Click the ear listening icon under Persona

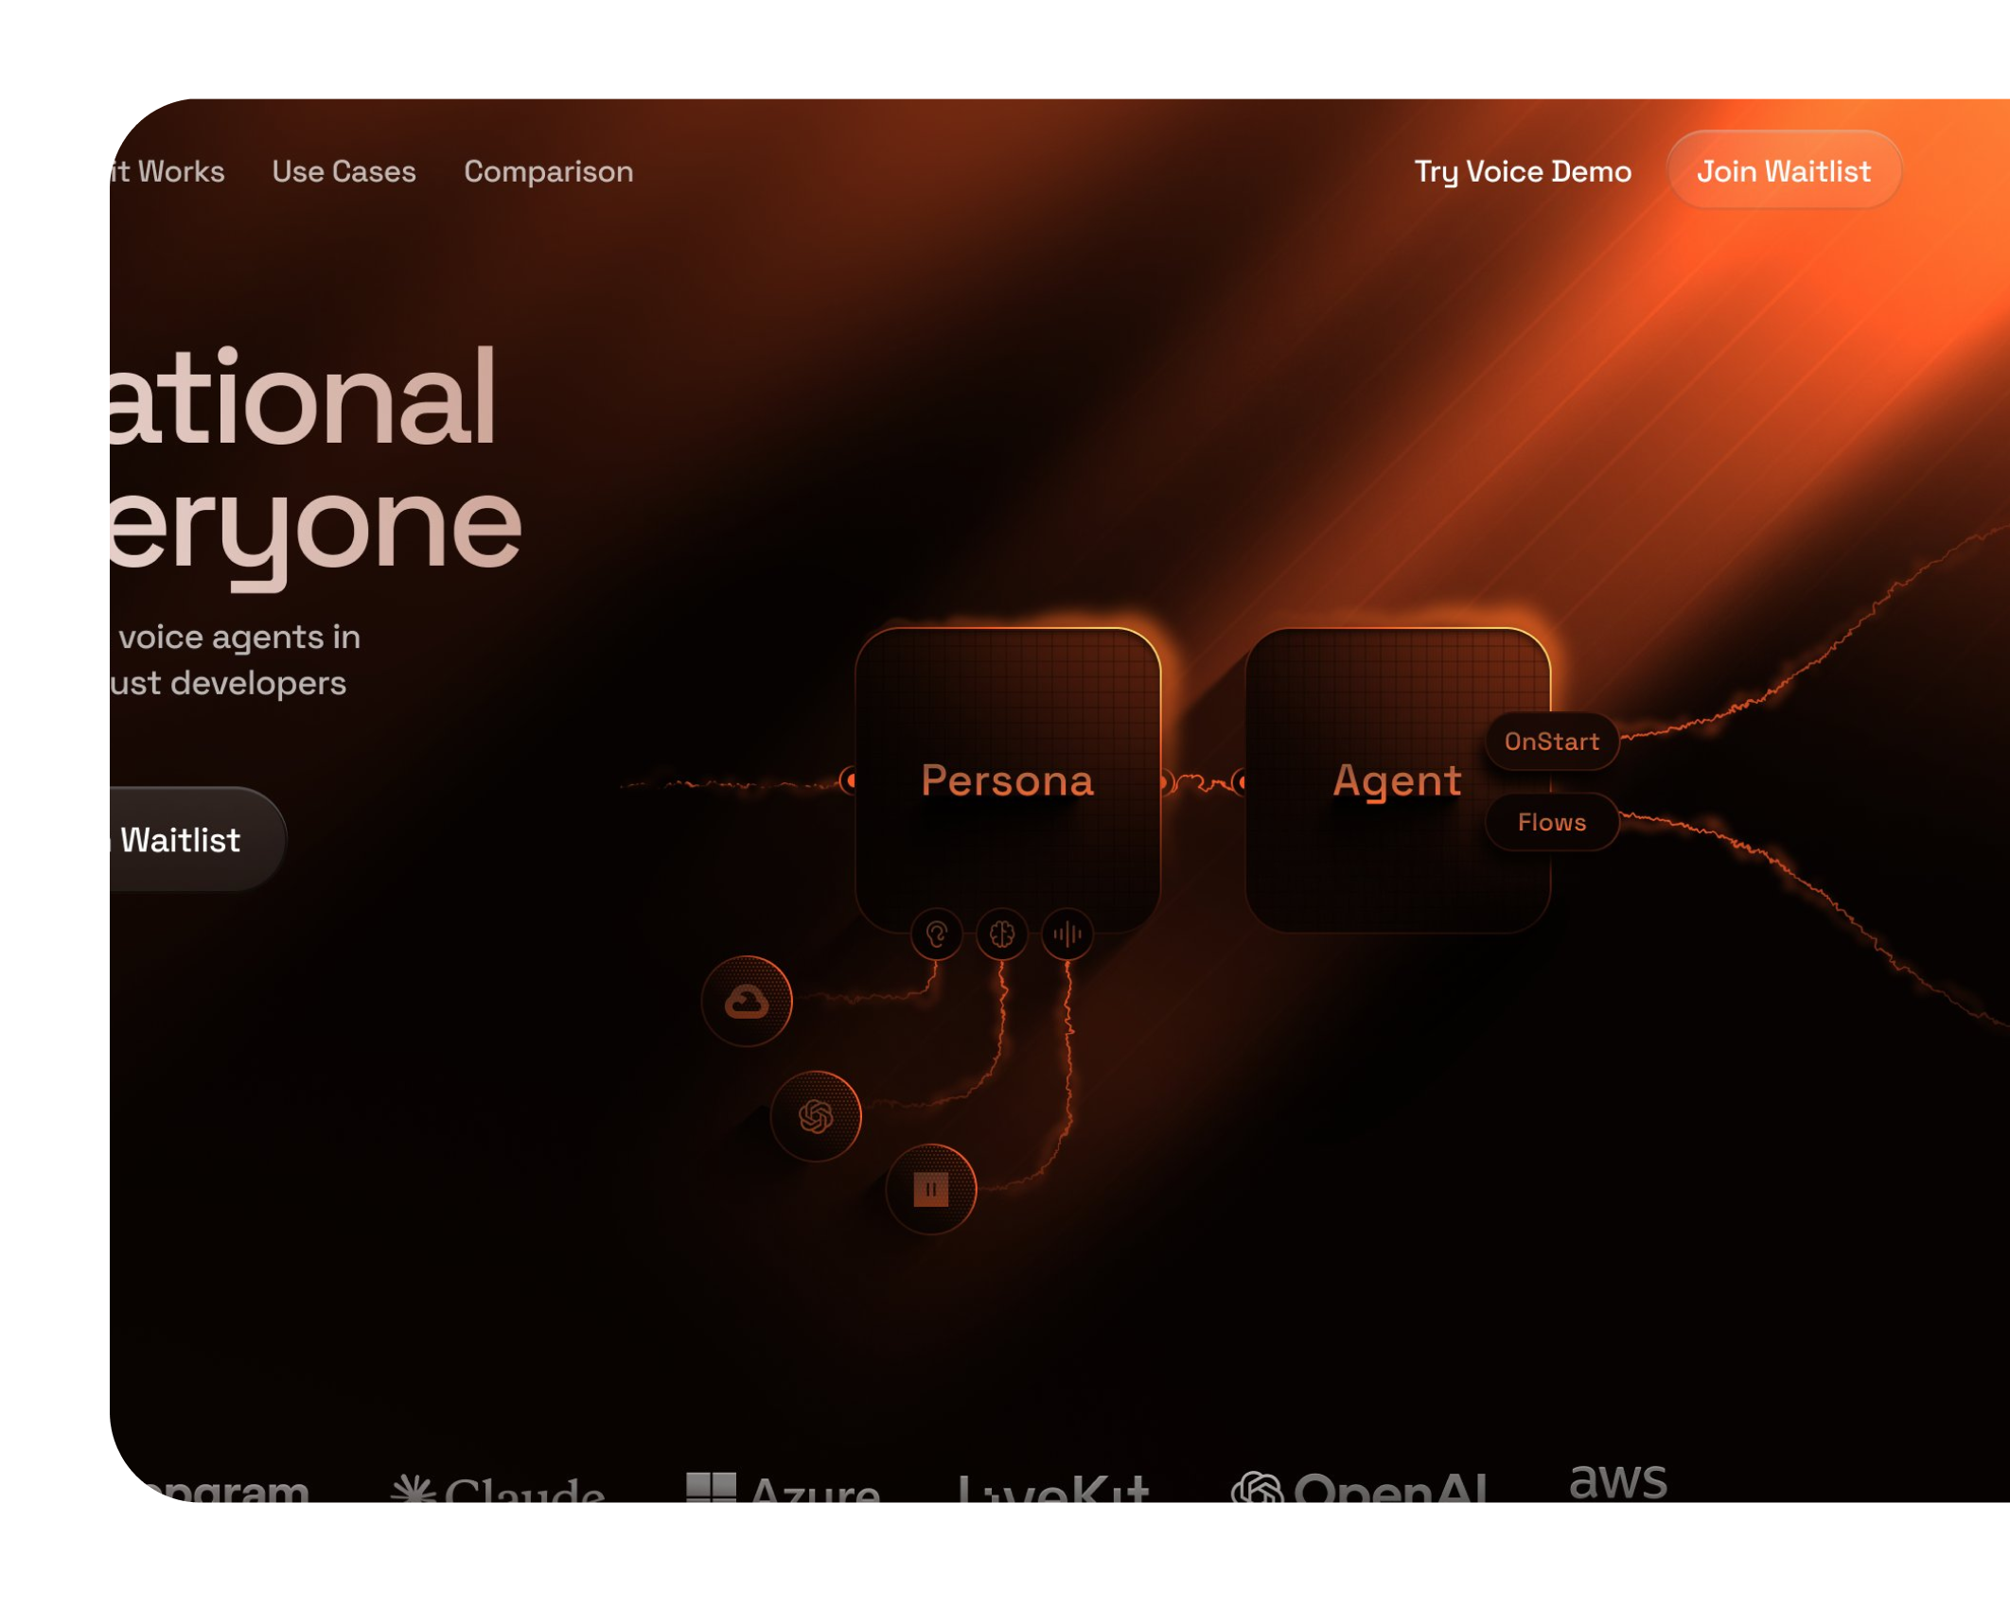pos(936,935)
